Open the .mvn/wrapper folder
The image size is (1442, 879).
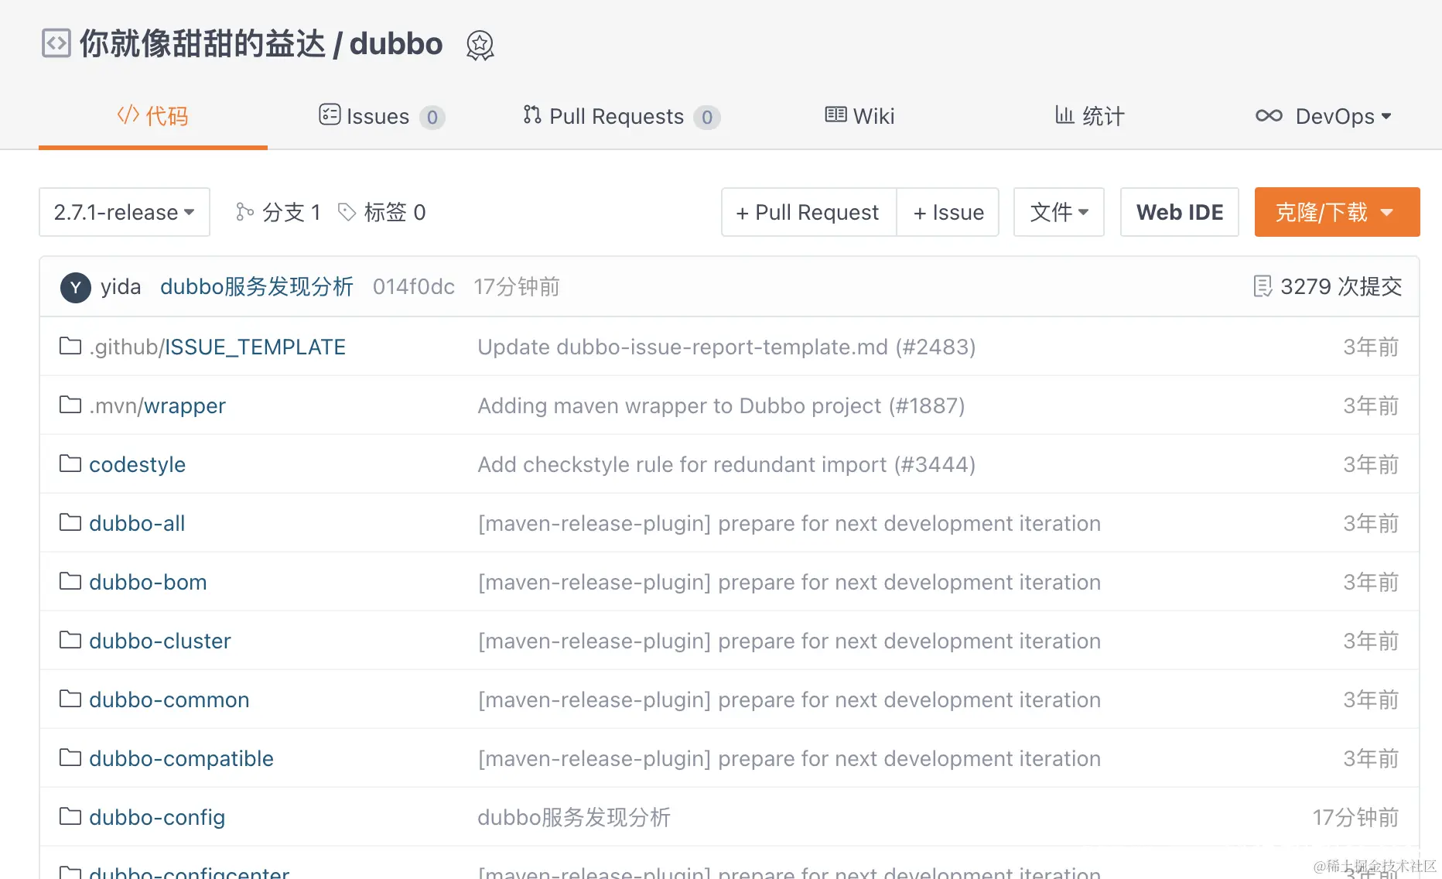pos(157,405)
